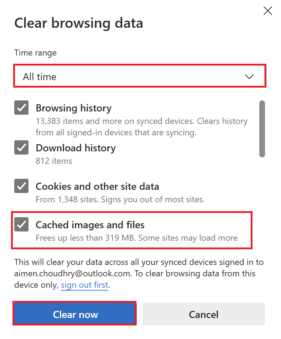Screen dimensions: 281x339
Task: Uncheck the Browsing history checkbox
Action: click(x=21, y=108)
